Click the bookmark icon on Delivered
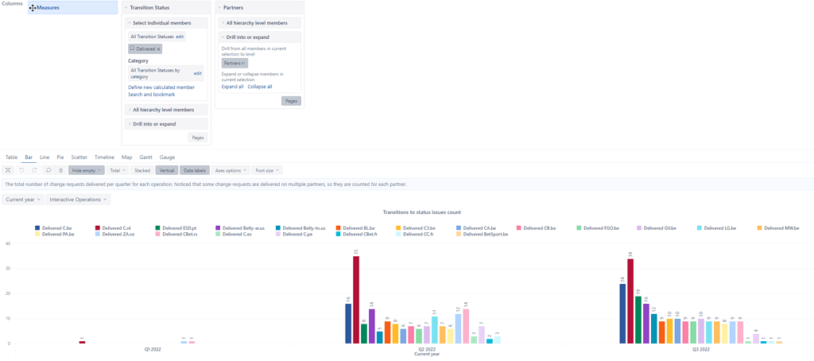This screenshot has width=814, height=361. tap(133, 49)
